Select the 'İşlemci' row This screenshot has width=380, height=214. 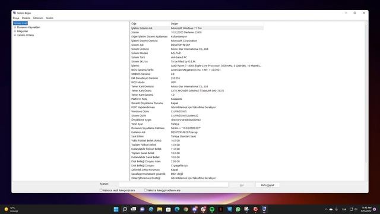197,65
